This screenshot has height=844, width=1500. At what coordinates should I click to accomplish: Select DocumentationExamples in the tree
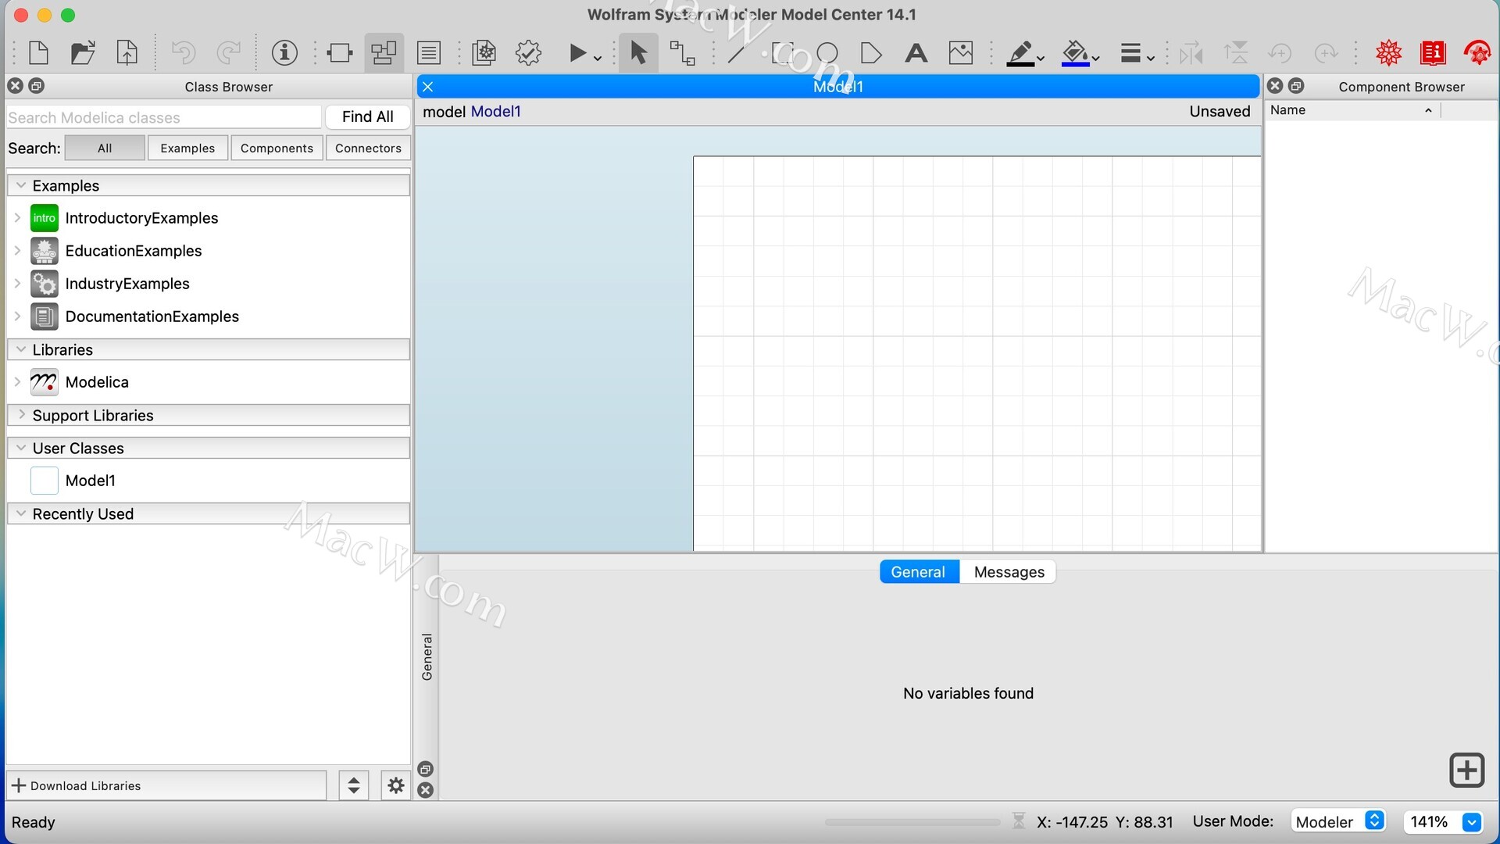point(152,316)
